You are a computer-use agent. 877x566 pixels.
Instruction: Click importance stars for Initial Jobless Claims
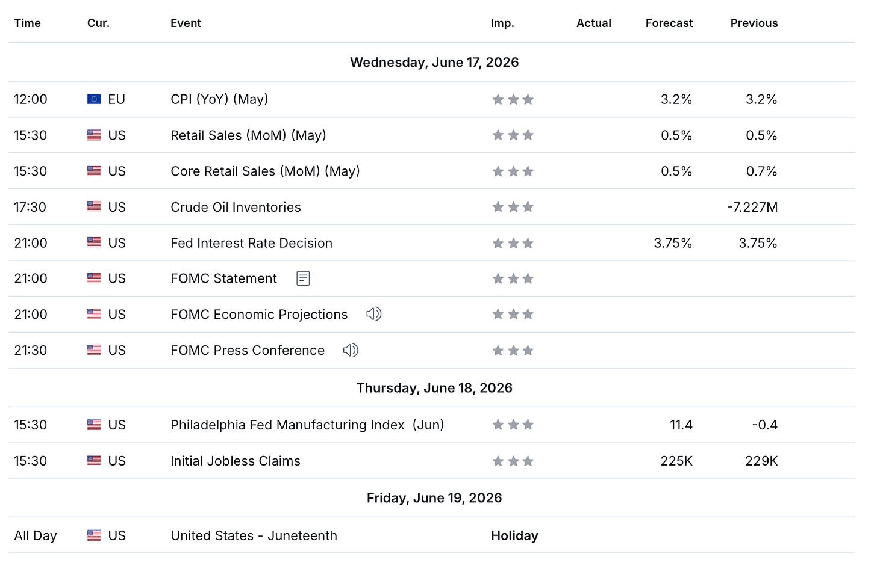click(513, 461)
